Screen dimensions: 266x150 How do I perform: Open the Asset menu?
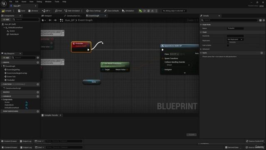24,2
